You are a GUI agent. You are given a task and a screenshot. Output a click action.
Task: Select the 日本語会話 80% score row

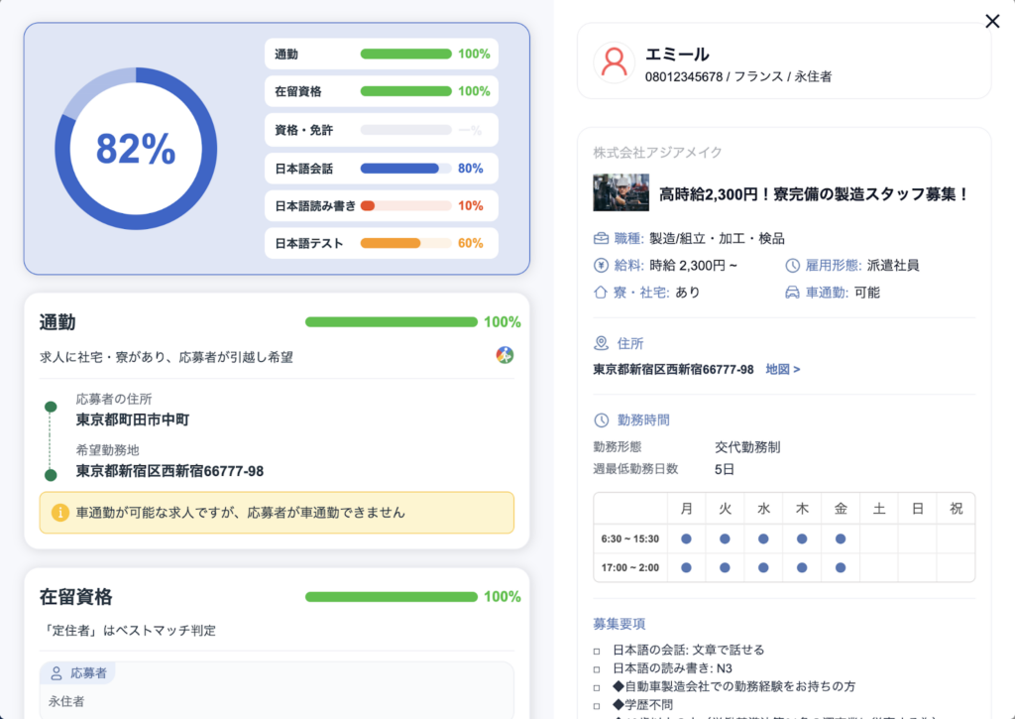click(381, 169)
